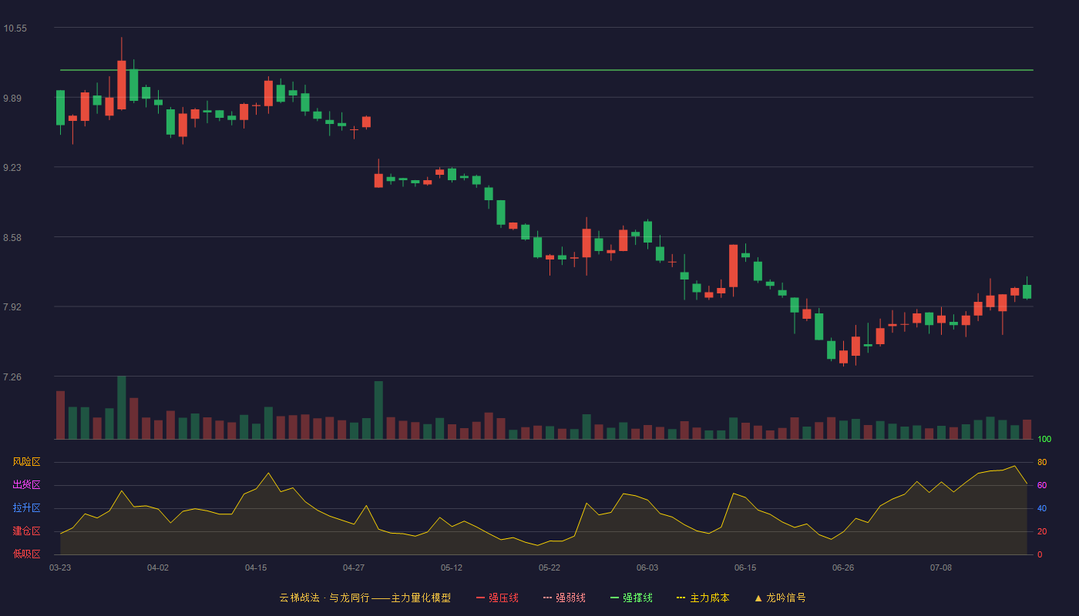
Task: Select the 拉升区 zone label
Action: click(26, 508)
